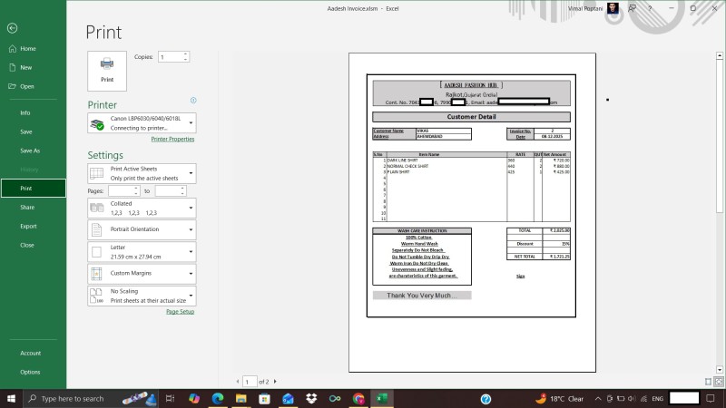Expand the Print Active Sheets dropdown
The image size is (726, 408).
pyautogui.click(x=142, y=174)
